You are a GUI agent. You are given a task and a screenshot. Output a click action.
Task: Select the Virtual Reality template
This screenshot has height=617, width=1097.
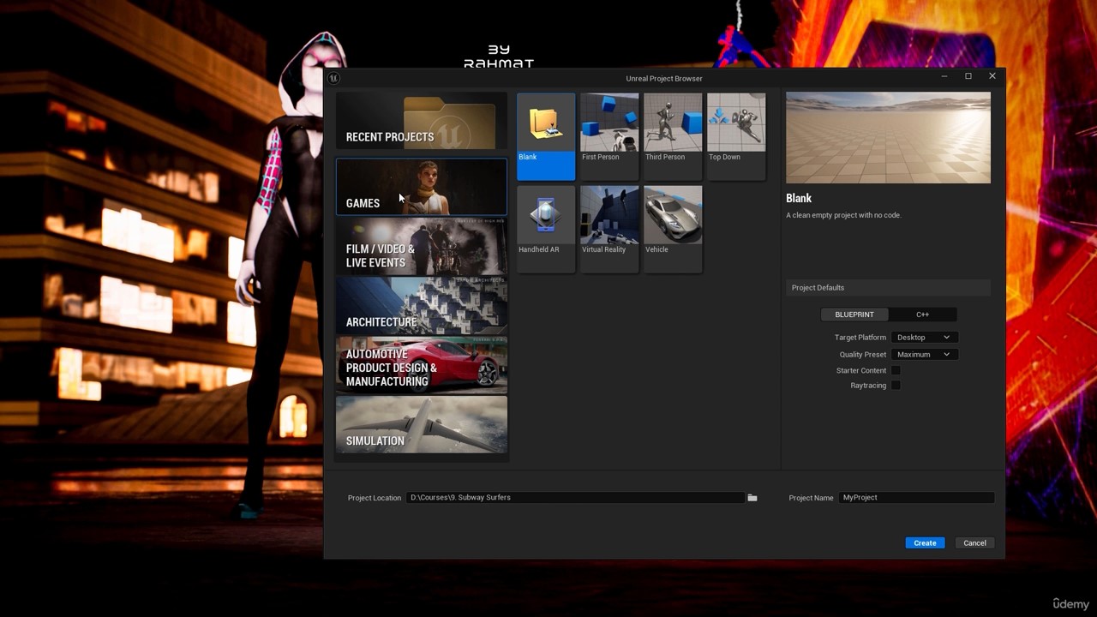609,229
